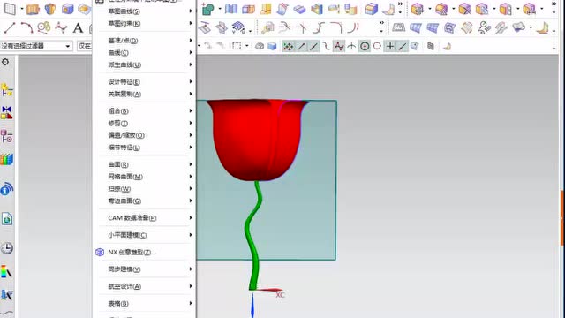Toggle End Point snap
The image size is (565, 318).
point(301,46)
